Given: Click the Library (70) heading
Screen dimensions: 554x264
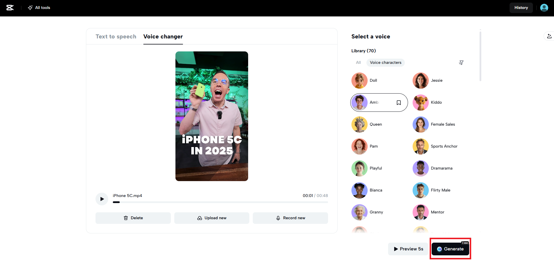Looking at the screenshot, I should (x=364, y=51).
